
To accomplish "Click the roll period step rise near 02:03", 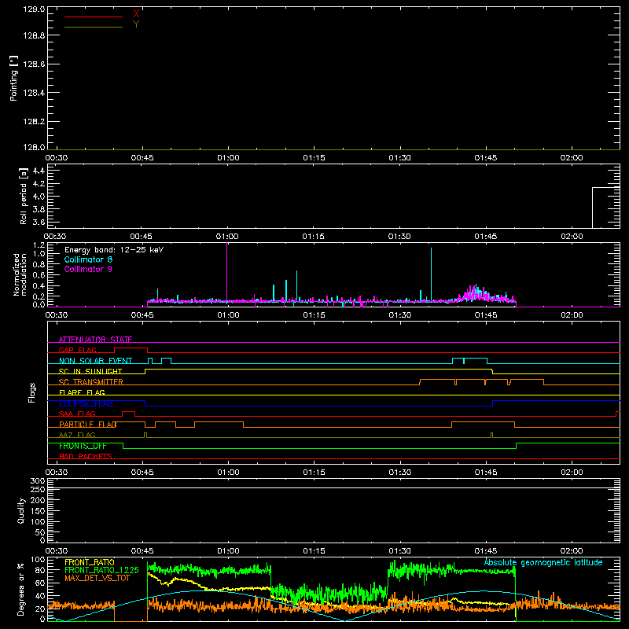I will [593, 208].
